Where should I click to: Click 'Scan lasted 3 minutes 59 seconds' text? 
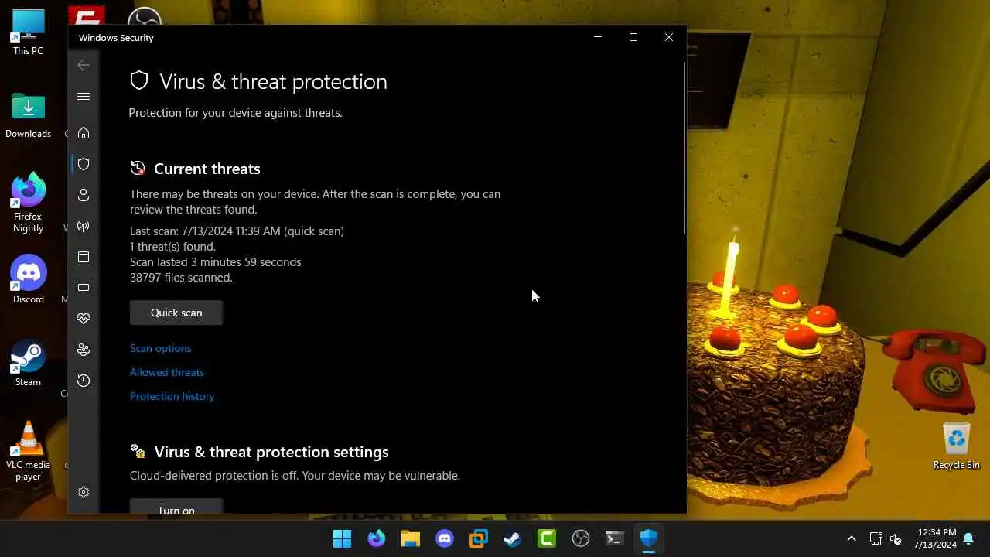coord(215,262)
